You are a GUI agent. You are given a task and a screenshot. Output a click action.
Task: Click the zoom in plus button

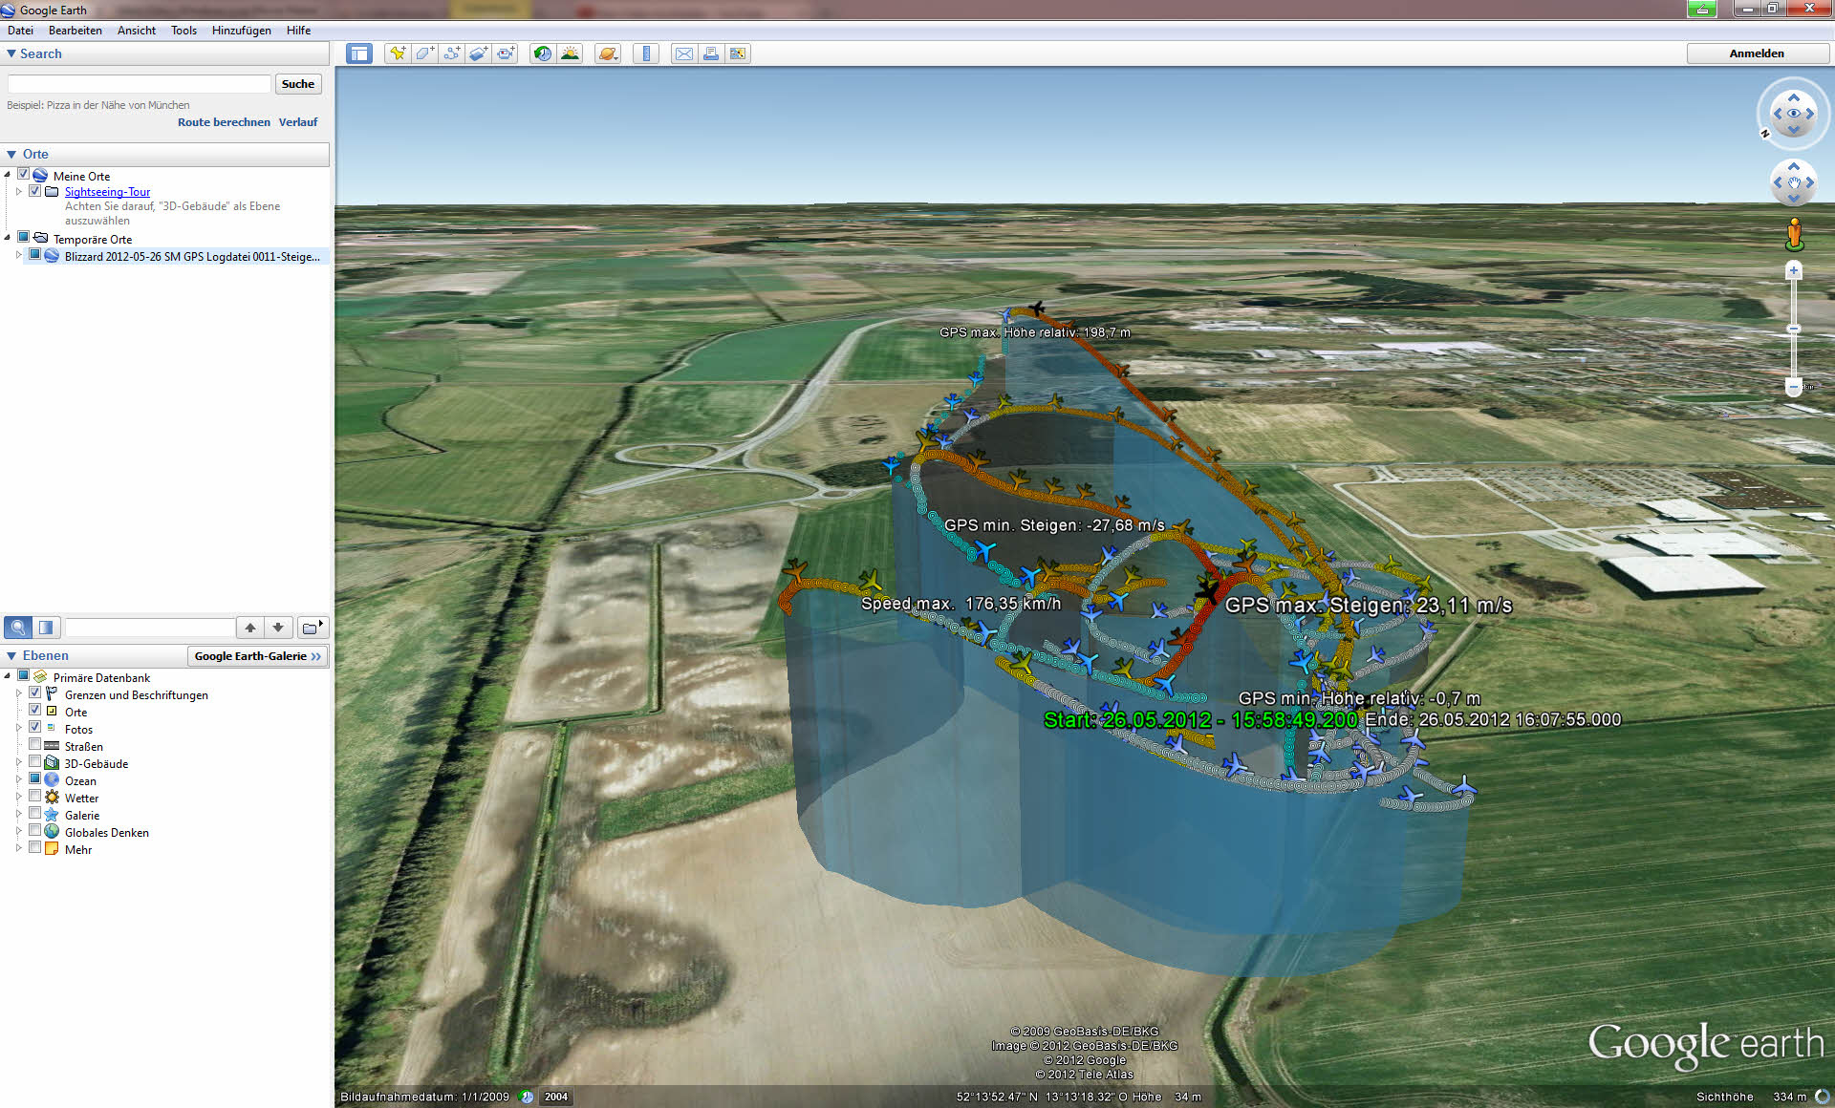[x=1794, y=271]
